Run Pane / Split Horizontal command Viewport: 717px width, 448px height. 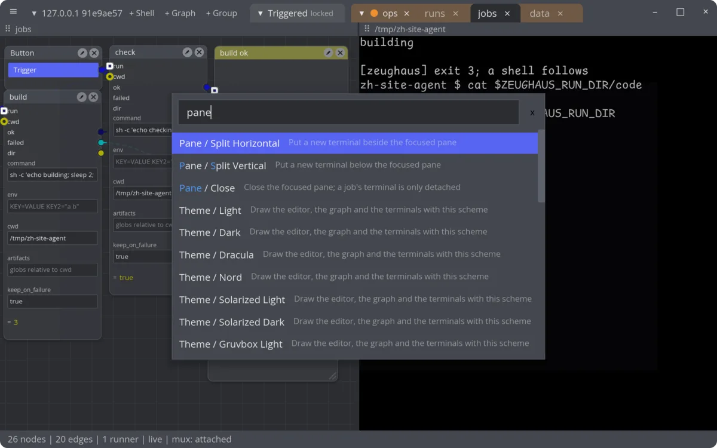(x=355, y=143)
